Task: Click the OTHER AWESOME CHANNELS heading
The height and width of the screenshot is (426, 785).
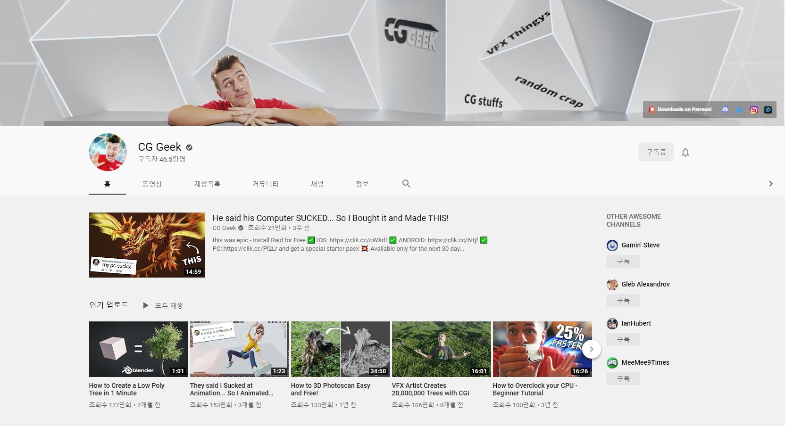Action: coord(634,221)
